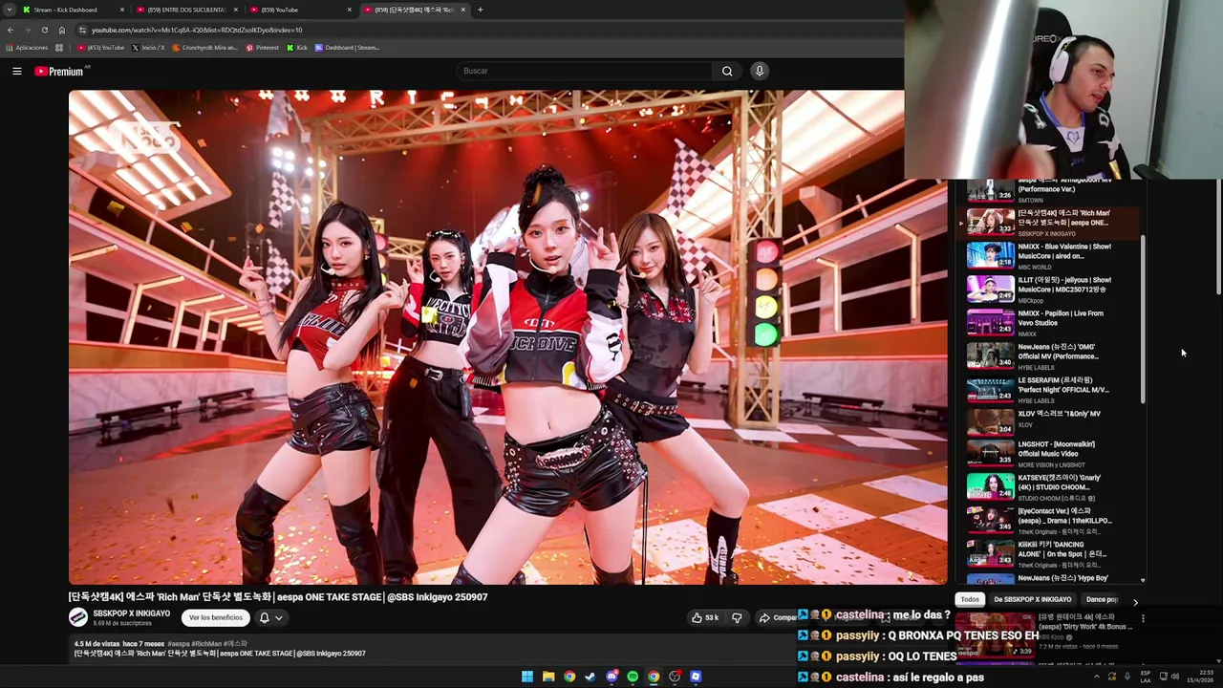This screenshot has height=688, width=1223.
Task: Open File Explorer from taskbar
Action: [x=548, y=677]
